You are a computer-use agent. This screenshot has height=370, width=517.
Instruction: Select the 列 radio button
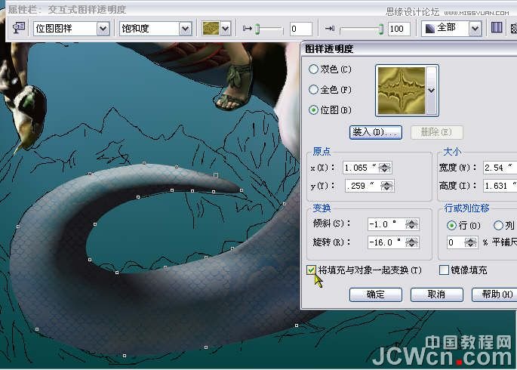pos(498,226)
